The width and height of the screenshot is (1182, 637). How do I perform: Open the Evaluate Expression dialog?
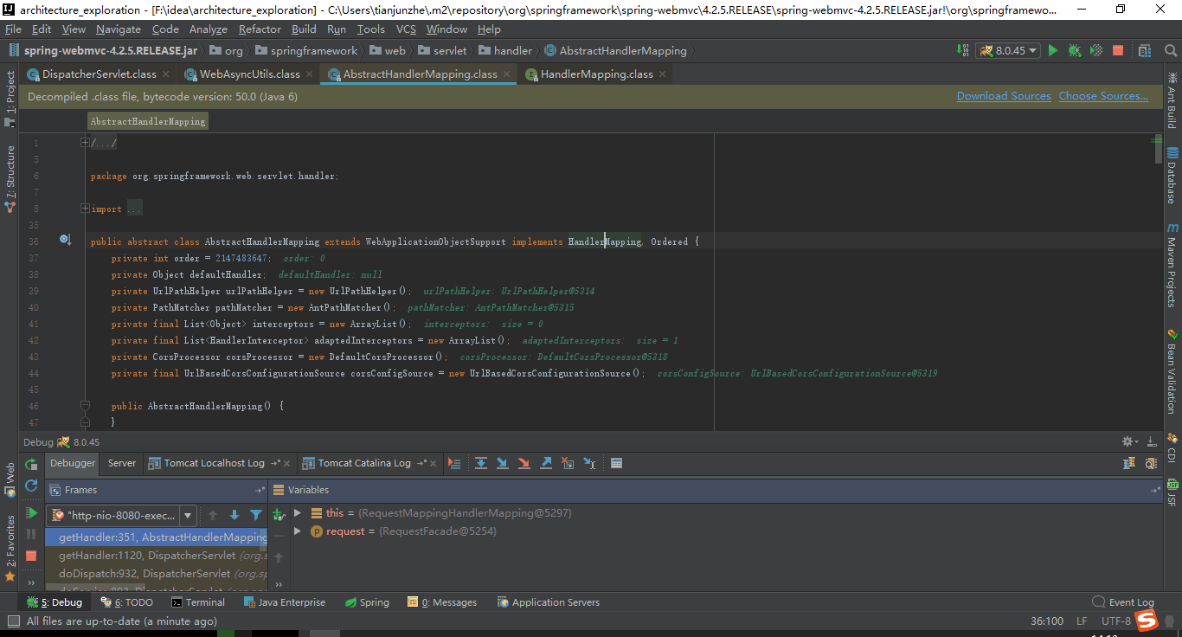[616, 464]
